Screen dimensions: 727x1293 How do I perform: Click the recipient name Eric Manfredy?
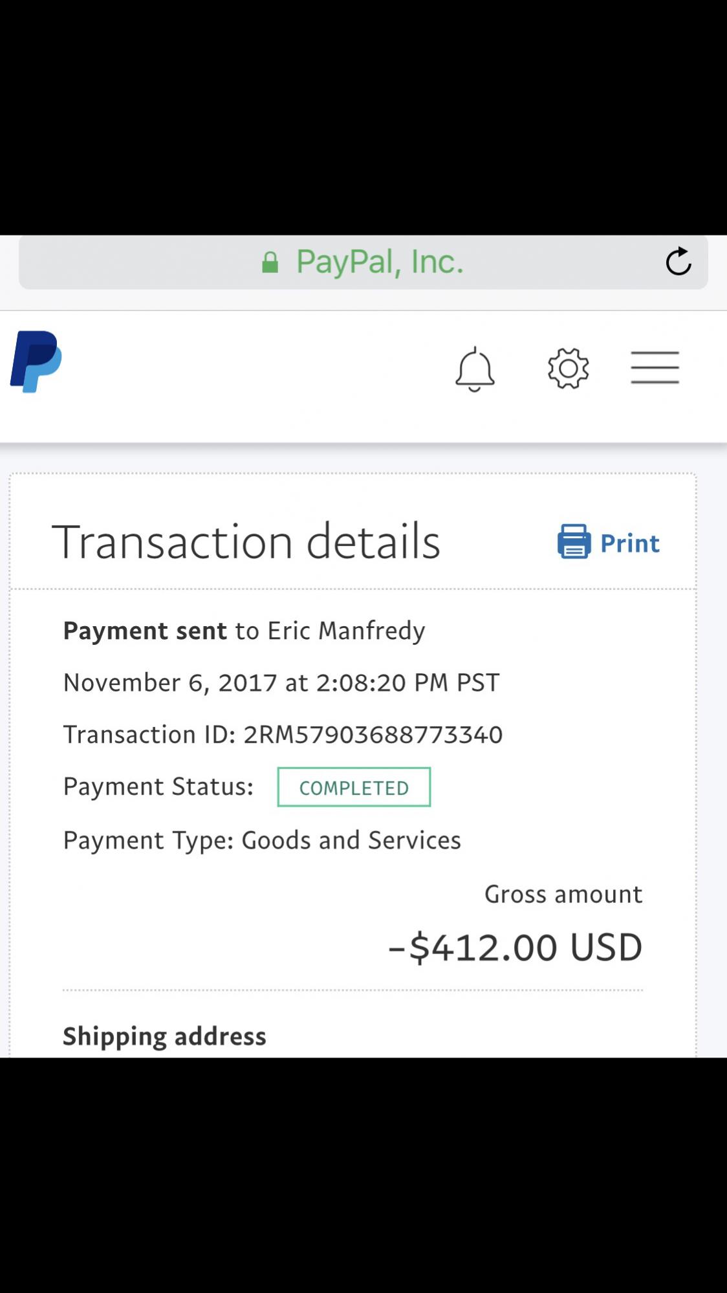[x=346, y=631]
